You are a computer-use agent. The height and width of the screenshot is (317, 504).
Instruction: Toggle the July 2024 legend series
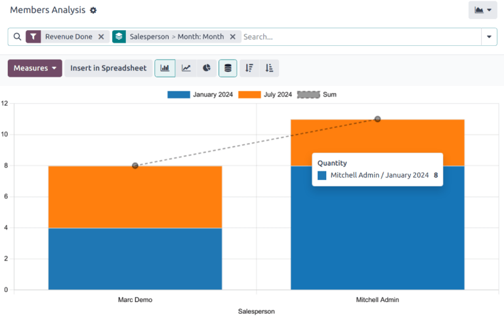[x=265, y=95]
